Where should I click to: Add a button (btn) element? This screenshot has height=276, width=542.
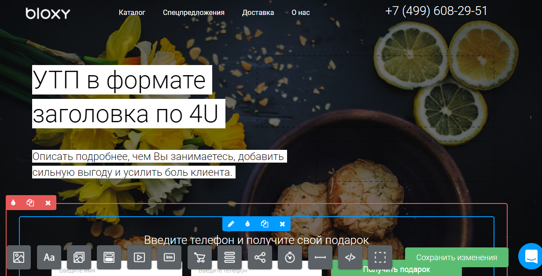169,258
